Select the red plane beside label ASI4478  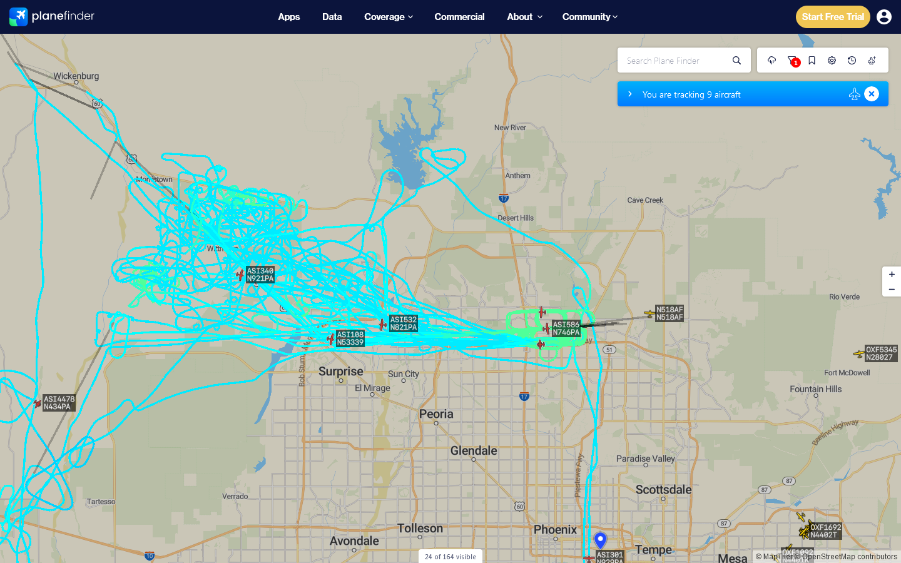[x=38, y=403]
